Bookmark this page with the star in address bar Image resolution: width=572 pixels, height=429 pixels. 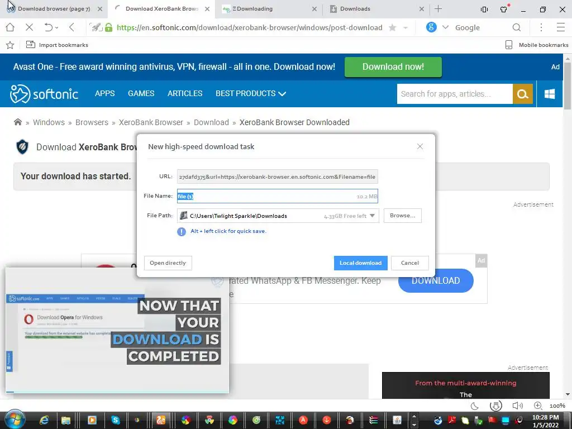coord(393,27)
